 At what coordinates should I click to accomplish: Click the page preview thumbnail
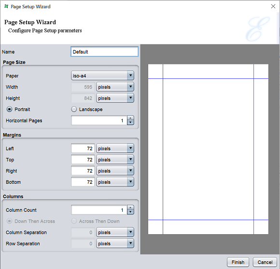pos(208,149)
